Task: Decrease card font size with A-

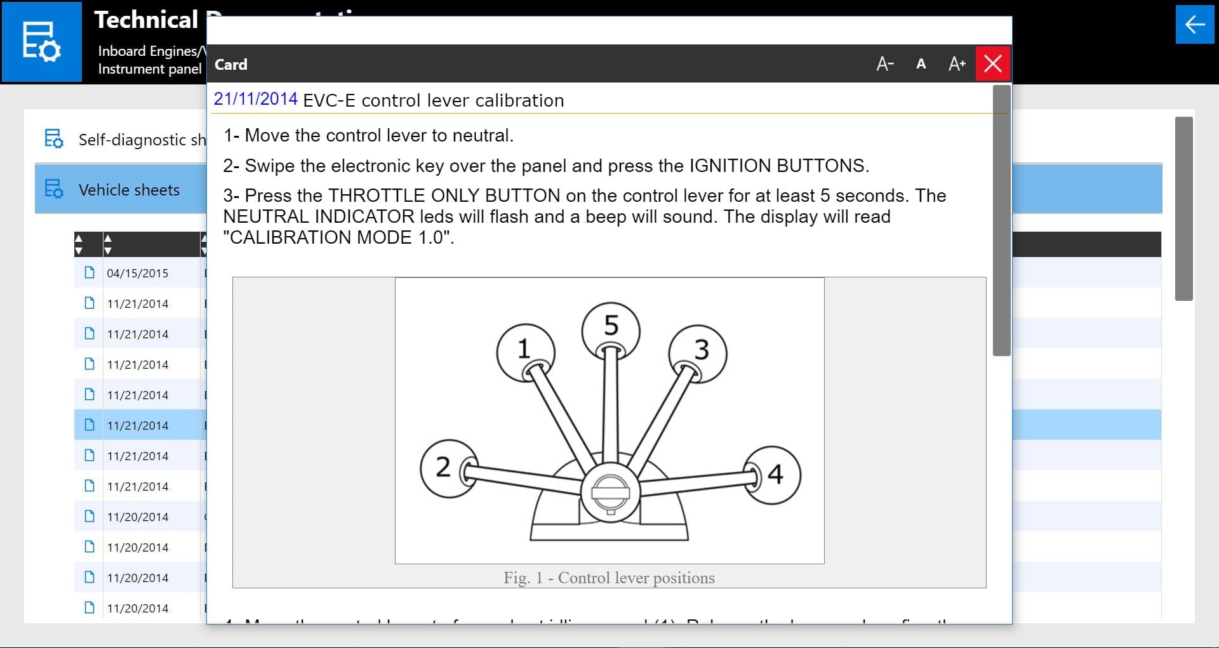Action: (x=884, y=64)
